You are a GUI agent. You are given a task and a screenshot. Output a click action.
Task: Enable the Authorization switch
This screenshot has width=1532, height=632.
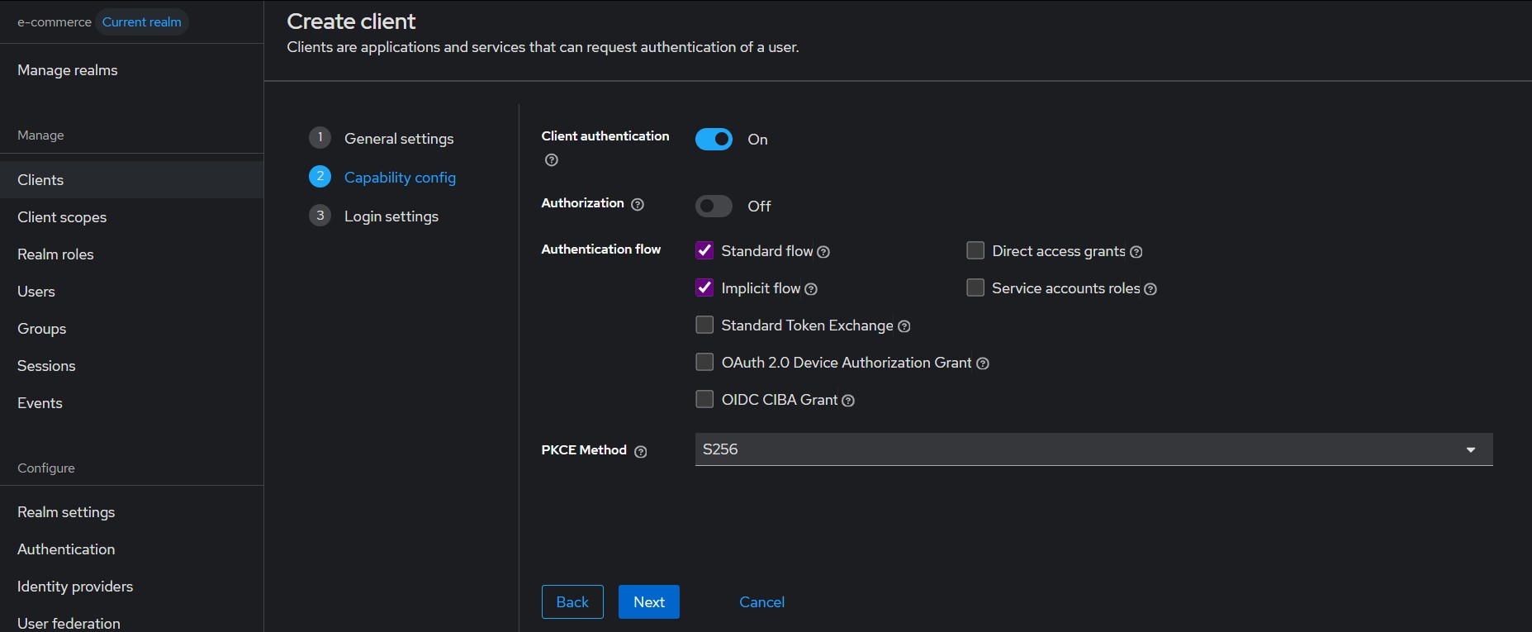tap(714, 206)
